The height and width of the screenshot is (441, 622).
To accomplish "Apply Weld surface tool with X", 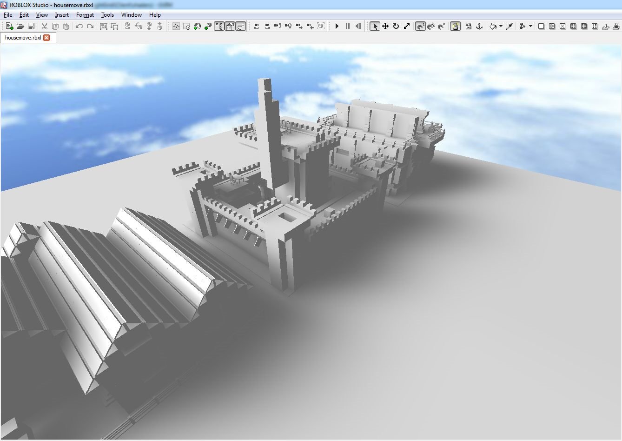I will [x=562, y=27].
